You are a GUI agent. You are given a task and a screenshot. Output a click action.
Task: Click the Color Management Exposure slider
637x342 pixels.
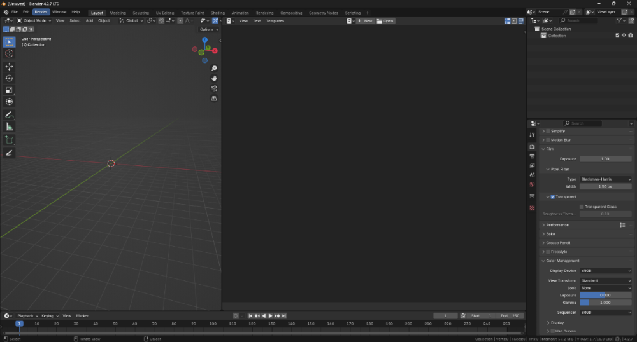point(605,295)
